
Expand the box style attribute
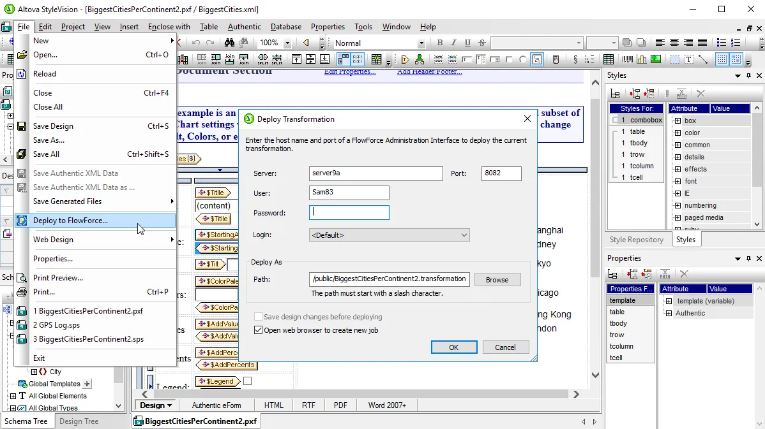[678, 120]
